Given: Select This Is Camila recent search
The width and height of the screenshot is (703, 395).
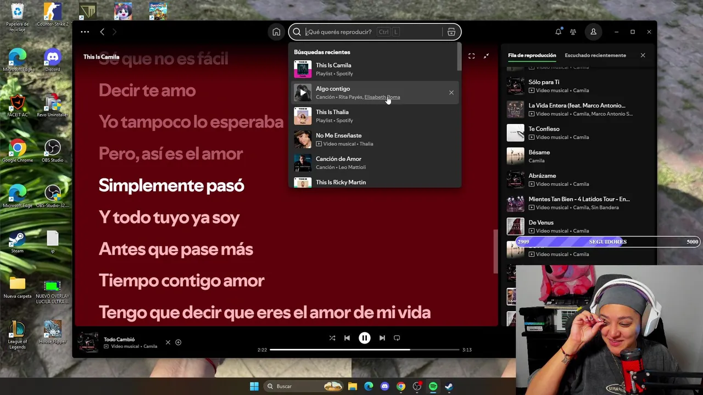Looking at the screenshot, I should [x=375, y=69].
